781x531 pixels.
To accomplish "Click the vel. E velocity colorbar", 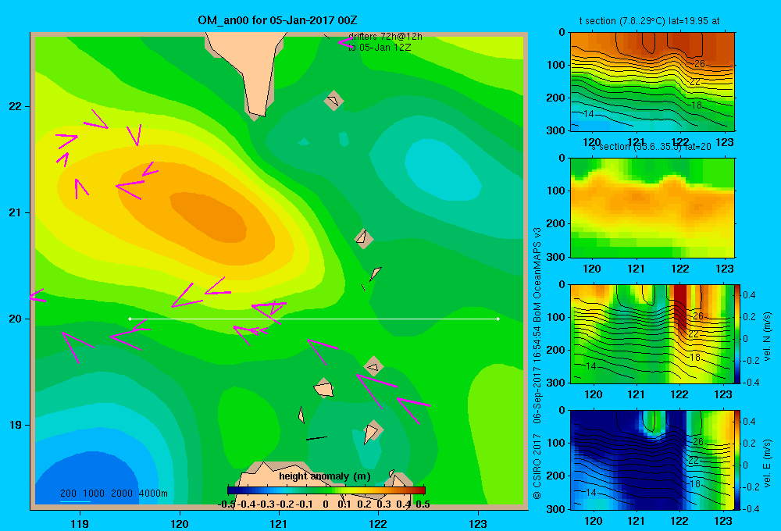I will tap(738, 460).
